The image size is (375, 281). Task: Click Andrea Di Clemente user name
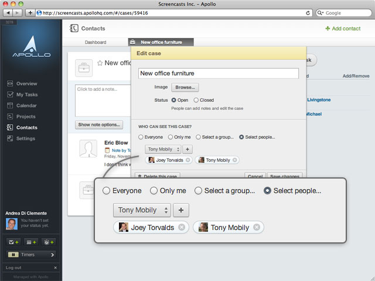(x=26, y=213)
